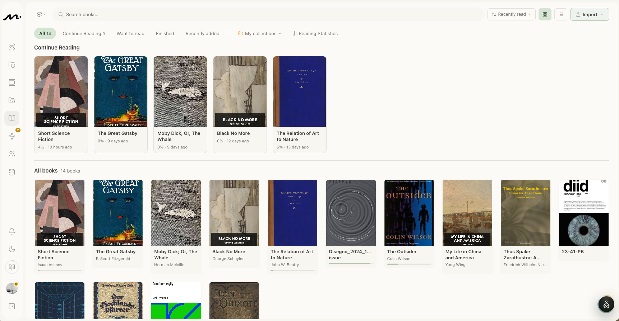Select the open book library icon in sidebar
This screenshot has height=321, width=619.
click(12, 118)
